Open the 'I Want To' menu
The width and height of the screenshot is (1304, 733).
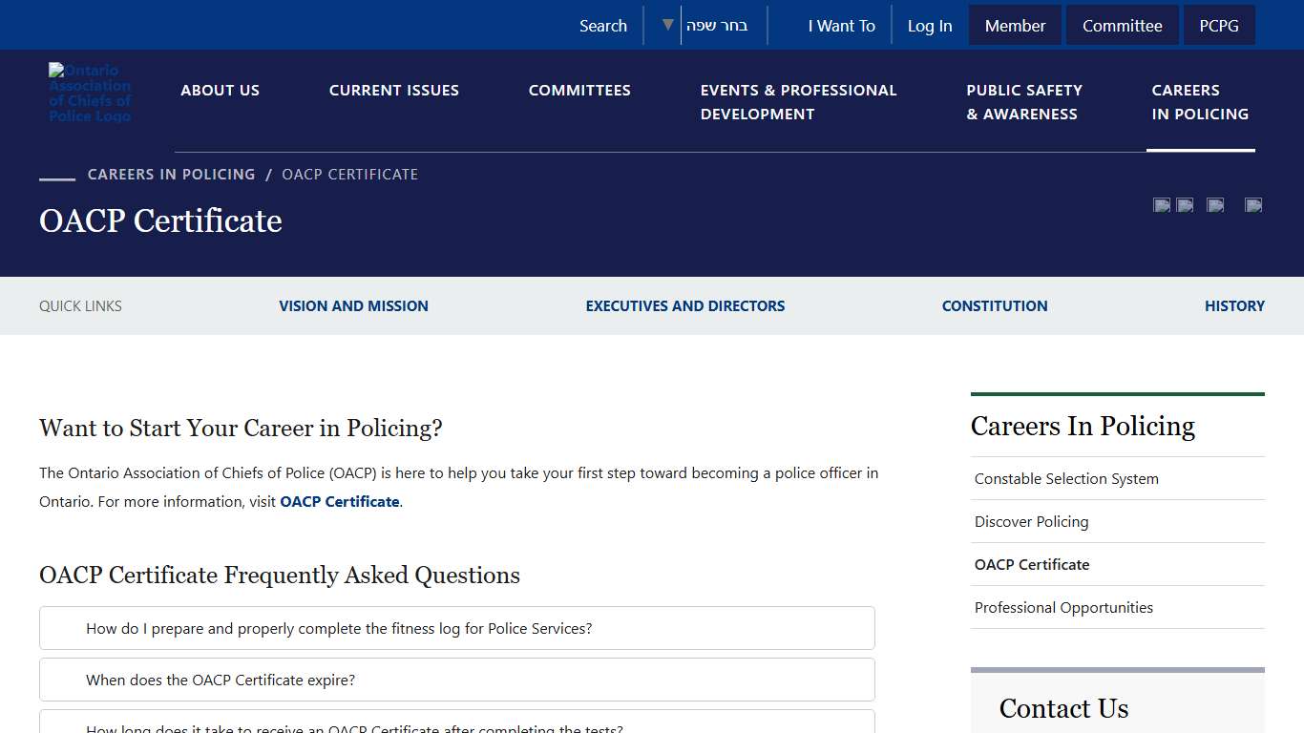(x=841, y=26)
